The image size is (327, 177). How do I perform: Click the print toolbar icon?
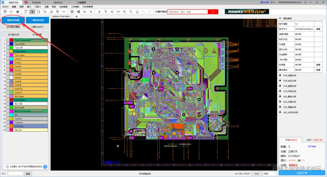click(18, 12)
